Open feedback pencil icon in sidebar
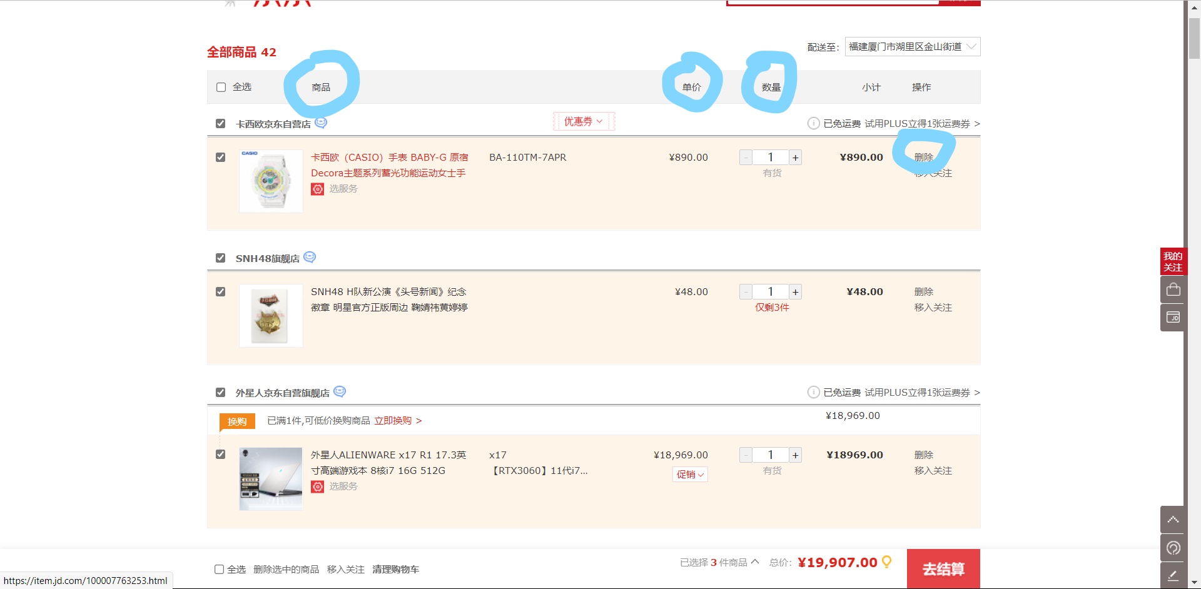The width and height of the screenshot is (1201, 589). click(1173, 575)
